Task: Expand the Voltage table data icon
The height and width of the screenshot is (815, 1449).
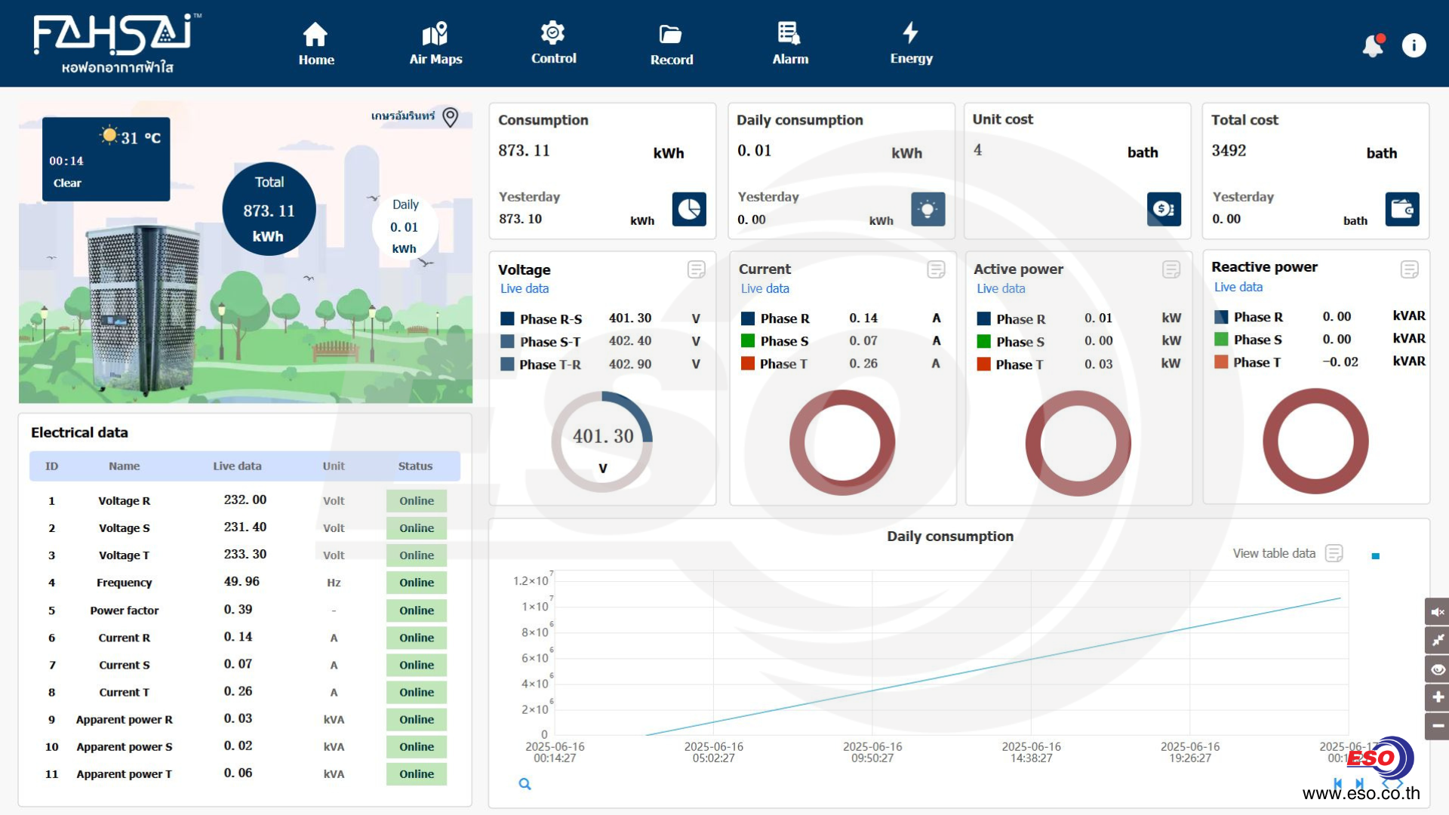Action: pos(696,269)
